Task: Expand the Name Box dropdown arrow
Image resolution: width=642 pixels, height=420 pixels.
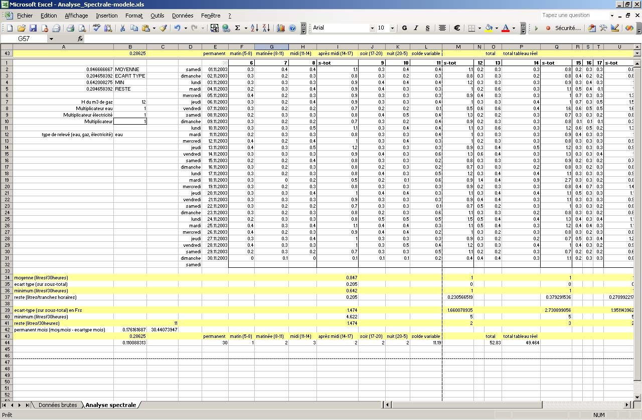Action: tap(51, 39)
